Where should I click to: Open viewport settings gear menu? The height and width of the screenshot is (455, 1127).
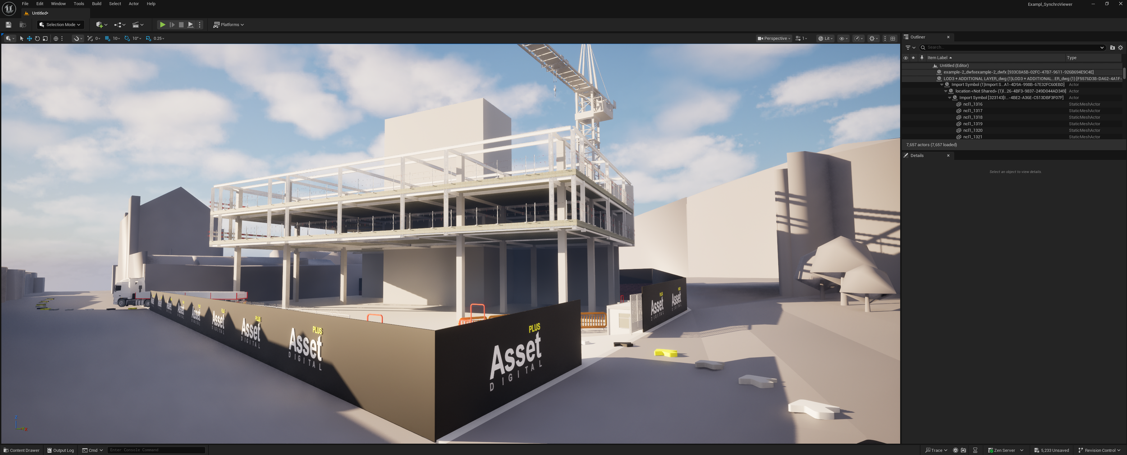click(x=874, y=39)
